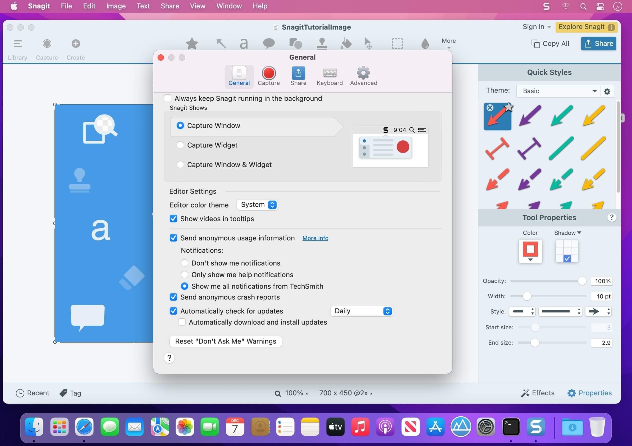Click Reset Don't Ask Me Warnings button
The width and height of the screenshot is (632, 446).
click(226, 341)
